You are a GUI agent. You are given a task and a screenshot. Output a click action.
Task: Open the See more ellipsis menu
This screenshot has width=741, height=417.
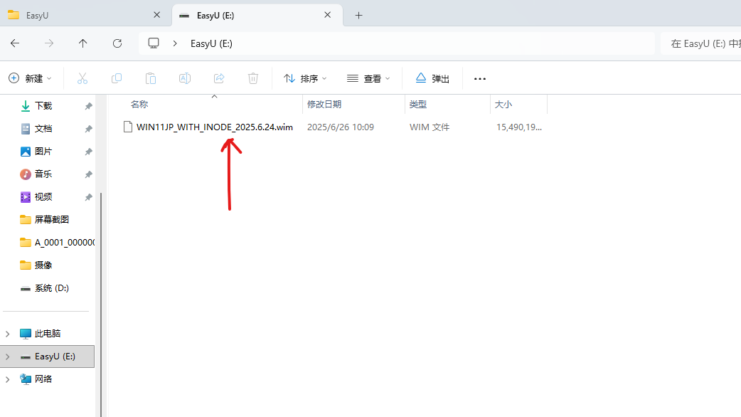480,78
